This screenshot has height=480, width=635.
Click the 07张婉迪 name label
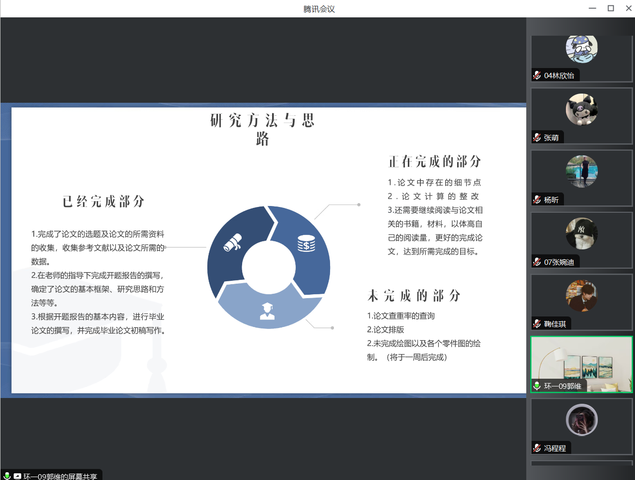(559, 262)
